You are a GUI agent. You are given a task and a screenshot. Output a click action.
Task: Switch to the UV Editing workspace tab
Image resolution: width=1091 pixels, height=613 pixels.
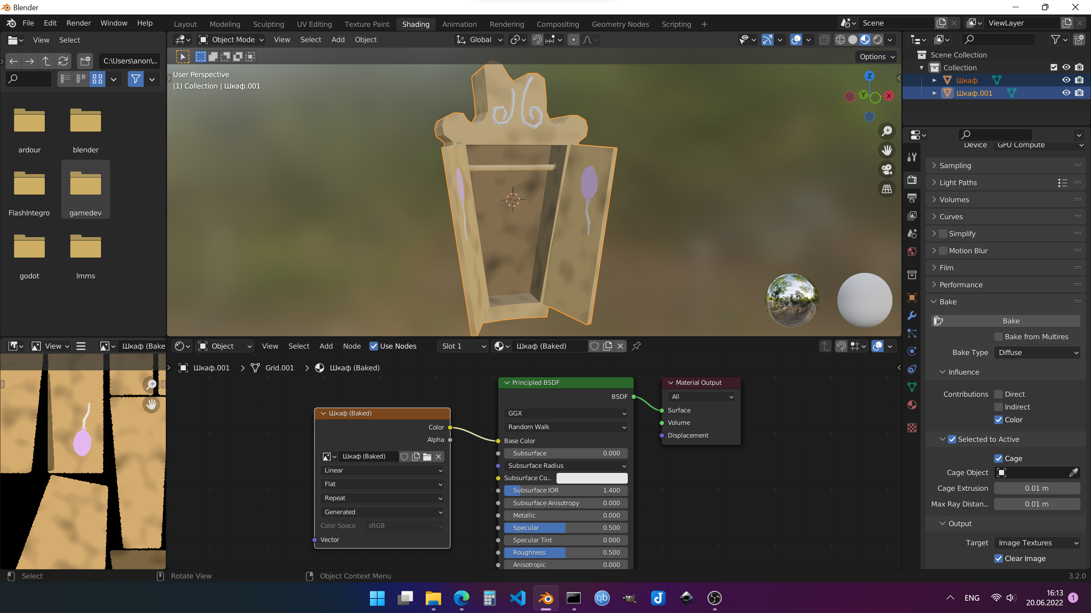pos(314,24)
